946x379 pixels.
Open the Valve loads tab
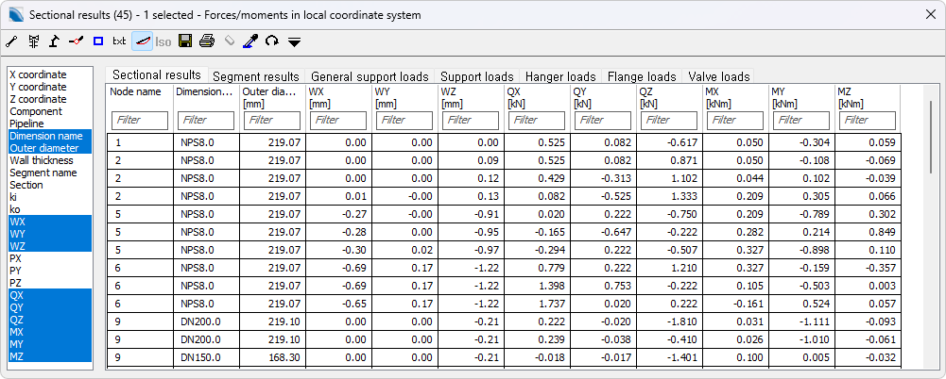click(x=718, y=76)
